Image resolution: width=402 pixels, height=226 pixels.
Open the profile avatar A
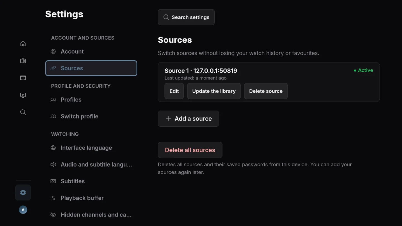coord(23,210)
